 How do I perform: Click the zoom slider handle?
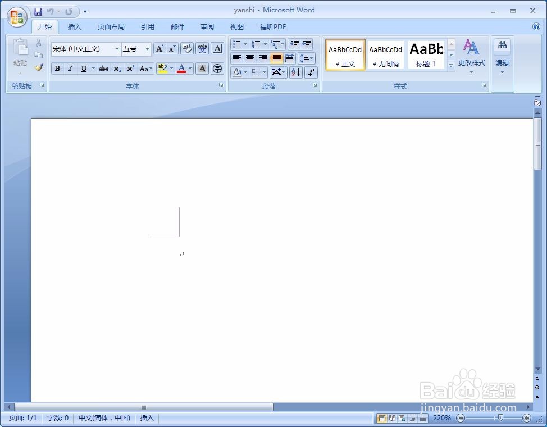pyautogui.click(x=500, y=417)
